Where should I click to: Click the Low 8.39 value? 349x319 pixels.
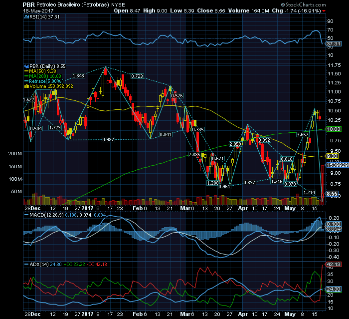[x=182, y=10]
